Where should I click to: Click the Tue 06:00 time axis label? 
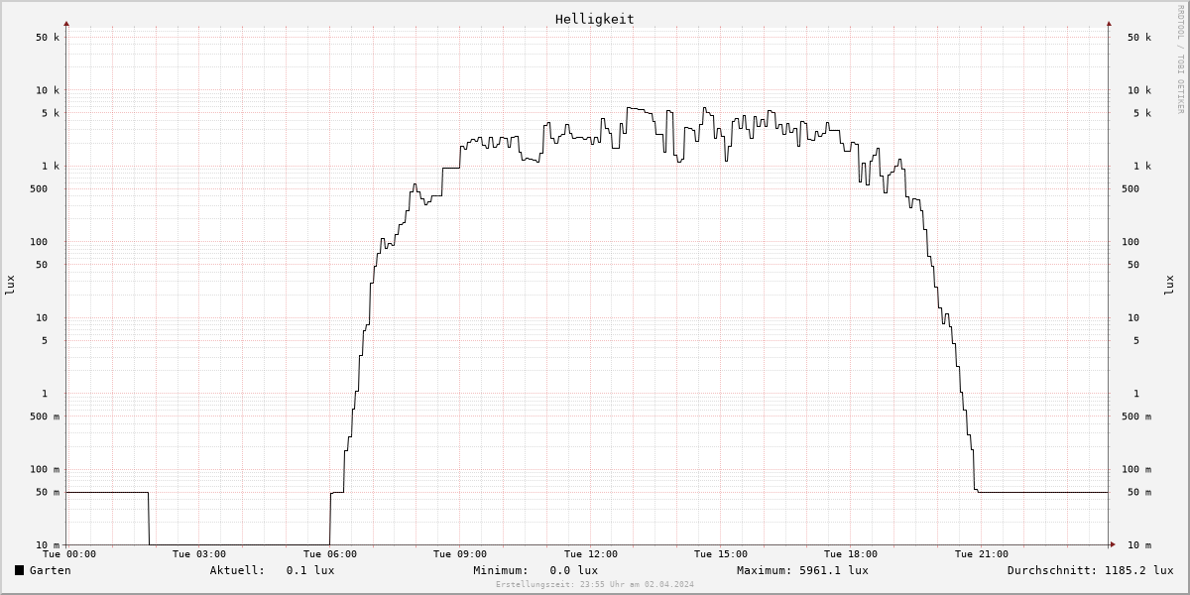pos(330,554)
